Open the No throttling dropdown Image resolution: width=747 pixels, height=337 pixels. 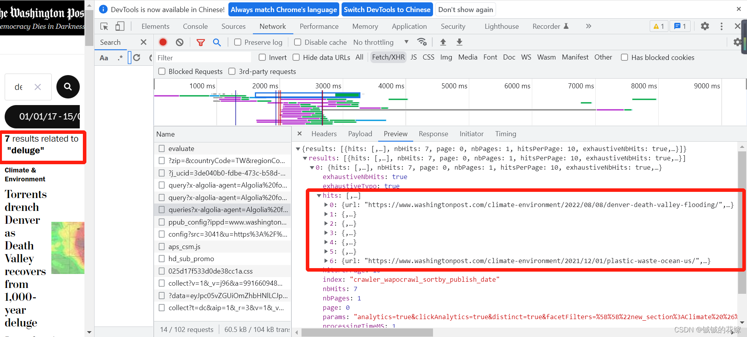coord(381,42)
